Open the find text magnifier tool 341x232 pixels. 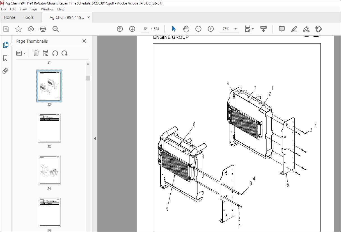click(x=55, y=29)
